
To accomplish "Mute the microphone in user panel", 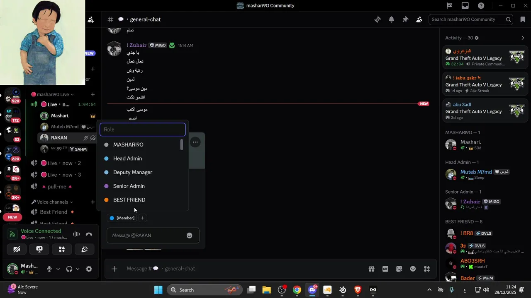I will click(x=49, y=269).
